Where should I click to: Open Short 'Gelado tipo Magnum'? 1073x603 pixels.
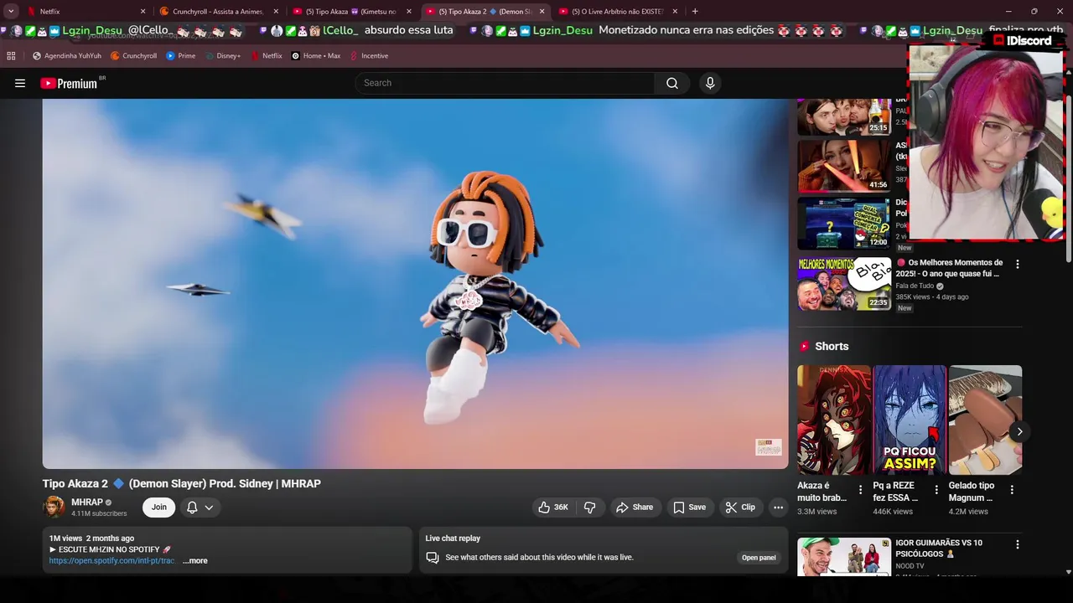pos(985,420)
